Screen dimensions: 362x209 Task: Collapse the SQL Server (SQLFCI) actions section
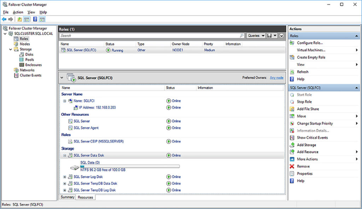356,88
